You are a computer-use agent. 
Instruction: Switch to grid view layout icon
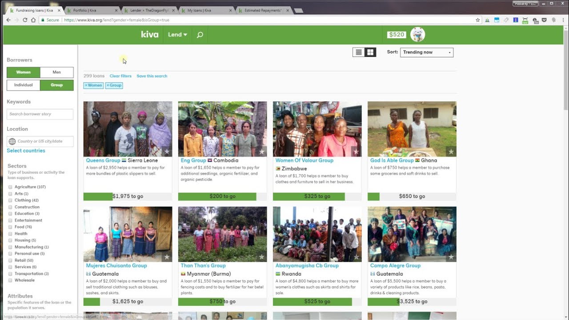(x=370, y=52)
